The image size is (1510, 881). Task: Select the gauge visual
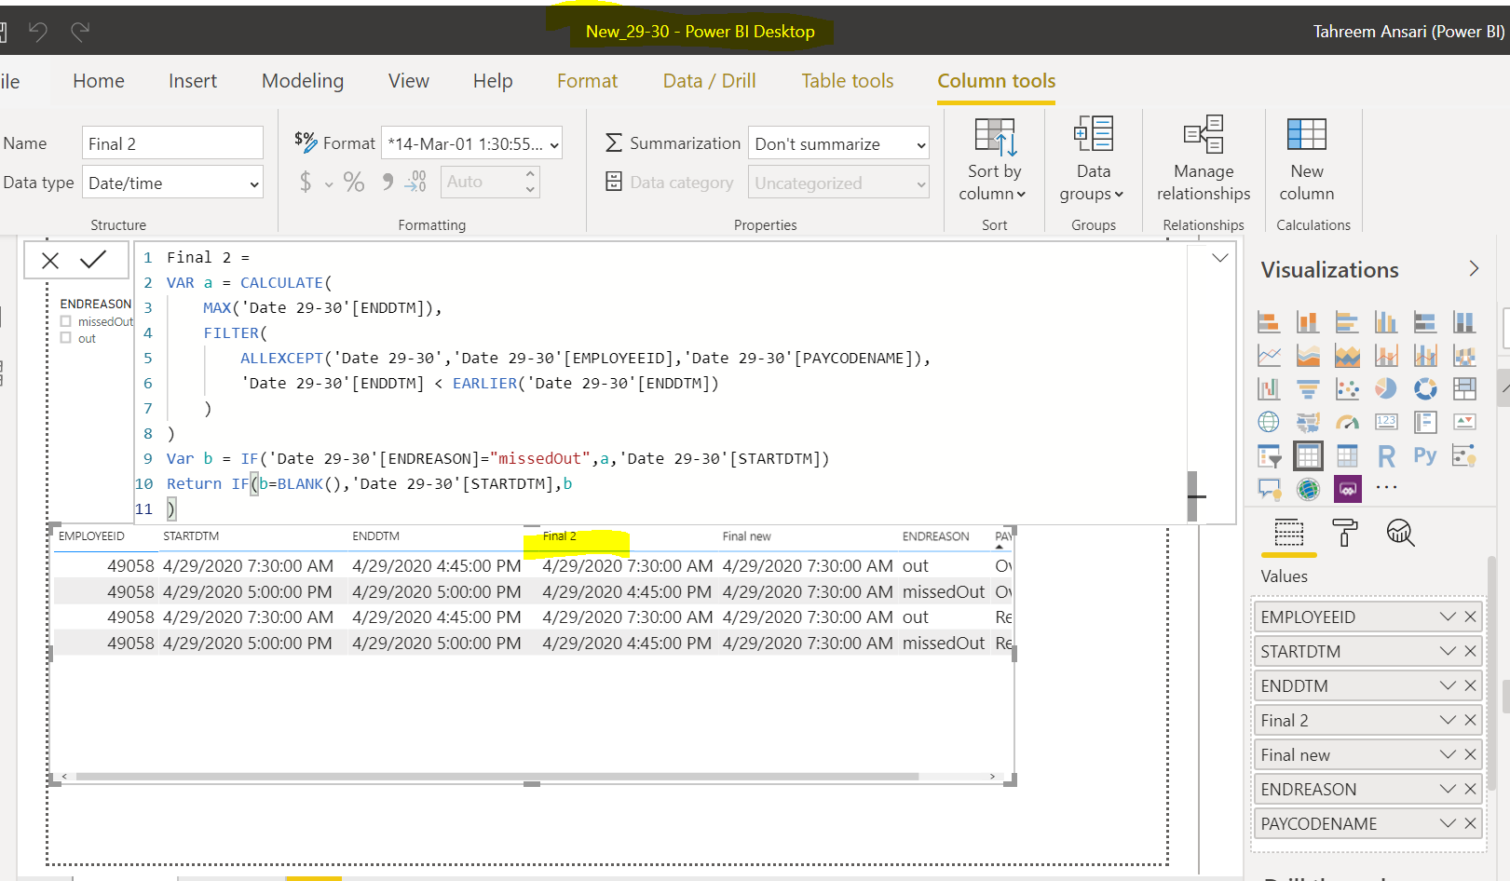1347,422
